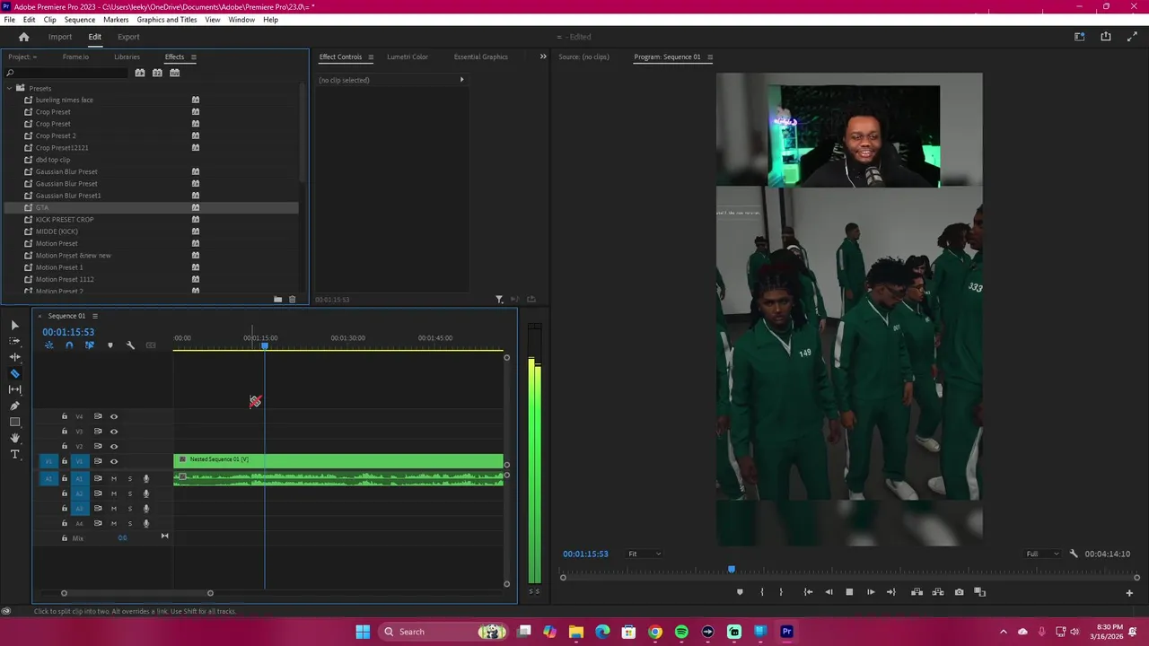Select the Hand tool

coord(15,438)
